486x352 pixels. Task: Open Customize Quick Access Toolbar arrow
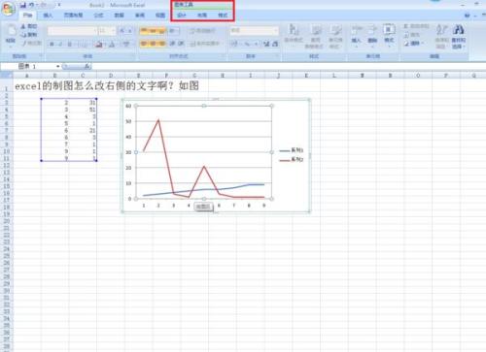(59, 5)
